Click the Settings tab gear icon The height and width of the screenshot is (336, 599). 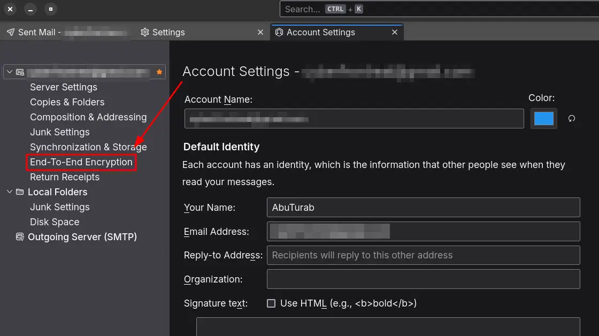144,32
